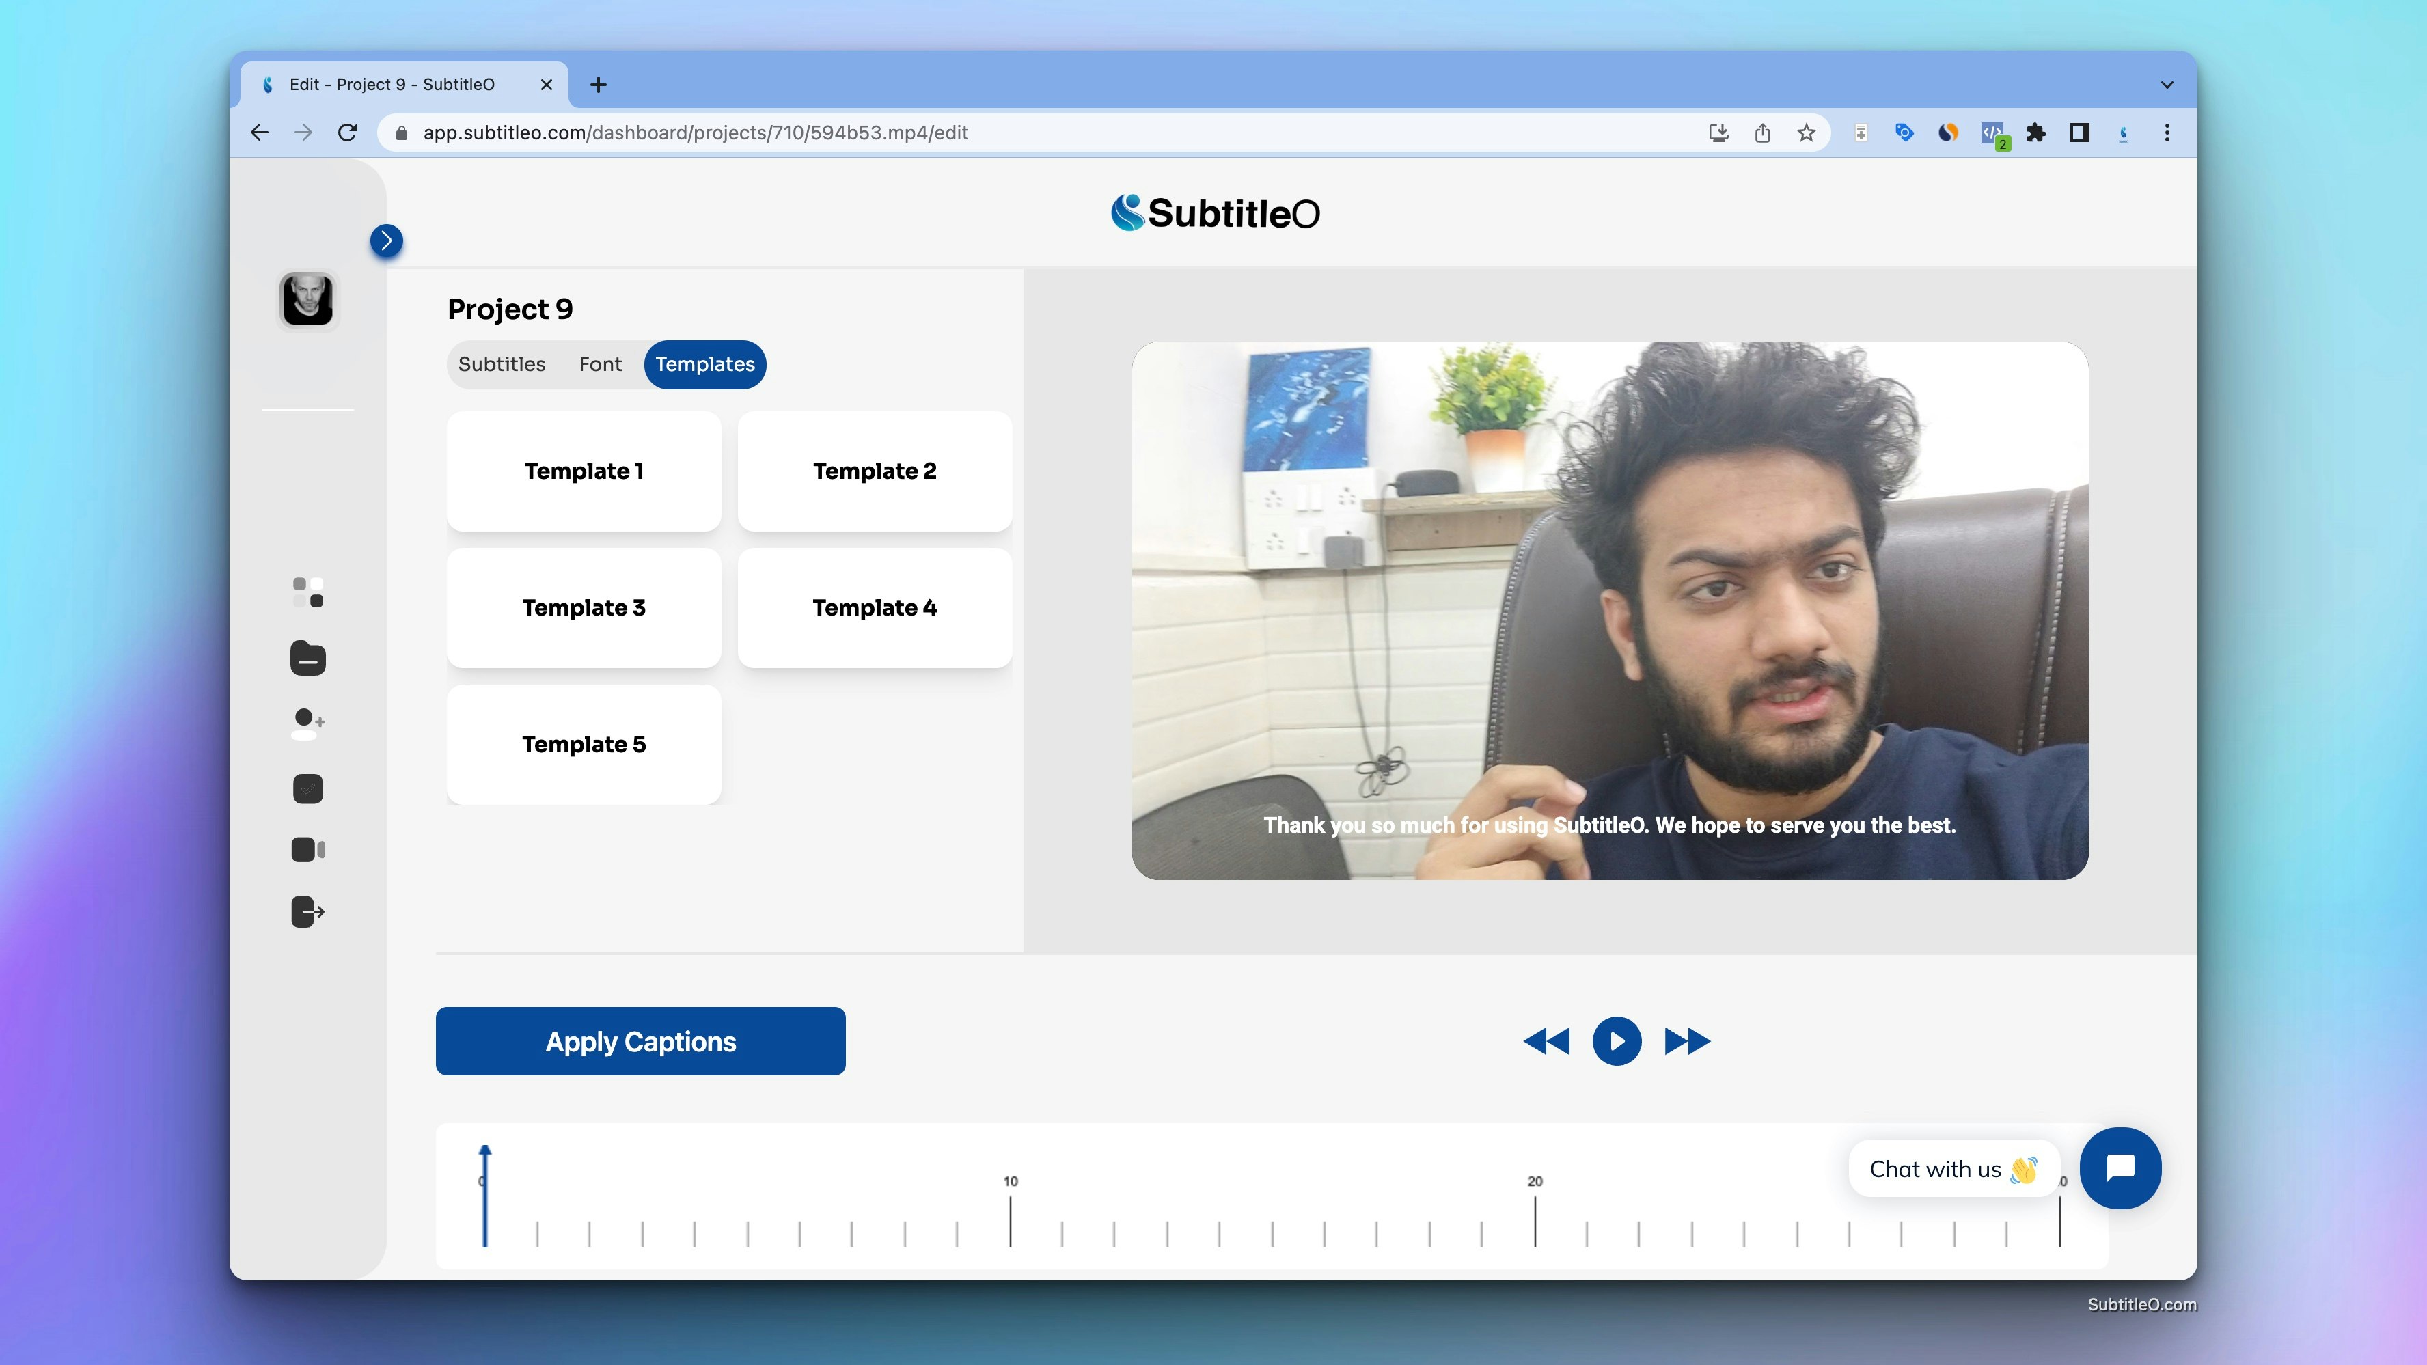The image size is (2427, 1365).
Task: Open the dashboard grid icon in the sidebar
Action: point(308,592)
